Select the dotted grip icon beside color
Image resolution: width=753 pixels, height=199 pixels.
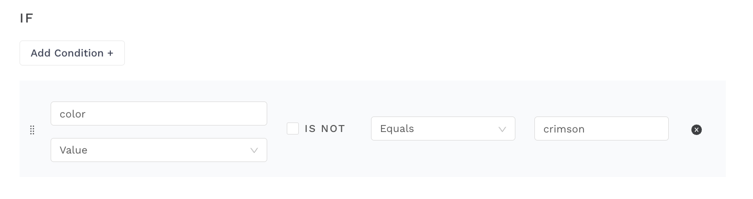click(x=32, y=130)
